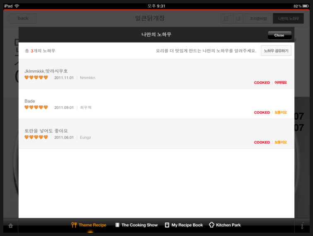Click 어려워요 difficulty label

(281, 83)
